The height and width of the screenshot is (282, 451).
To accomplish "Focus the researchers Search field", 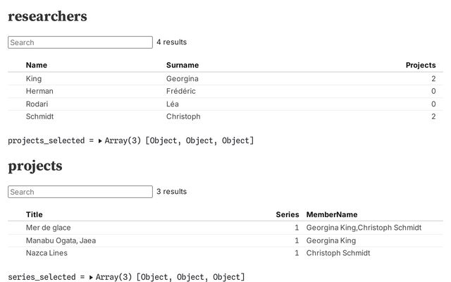I will tap(80, 42).
